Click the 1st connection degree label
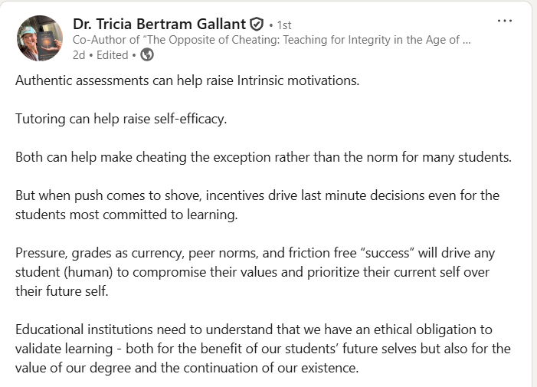This screenshot has height=387, width=537. tap(284, 25)
